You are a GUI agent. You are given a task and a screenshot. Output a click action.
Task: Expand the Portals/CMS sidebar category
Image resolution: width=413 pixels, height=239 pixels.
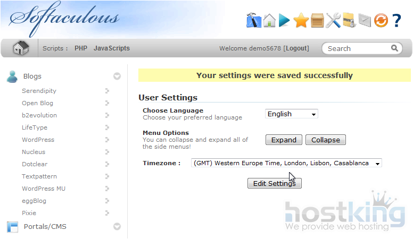point(117,227)
